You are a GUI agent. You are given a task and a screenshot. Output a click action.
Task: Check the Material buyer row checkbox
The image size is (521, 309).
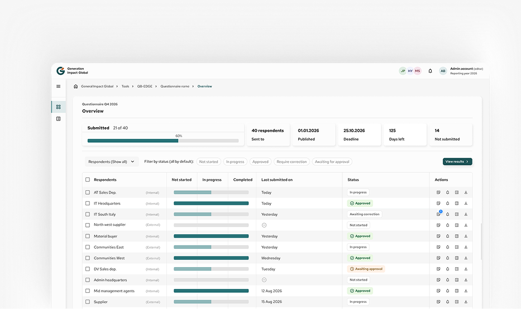(88, 236)
